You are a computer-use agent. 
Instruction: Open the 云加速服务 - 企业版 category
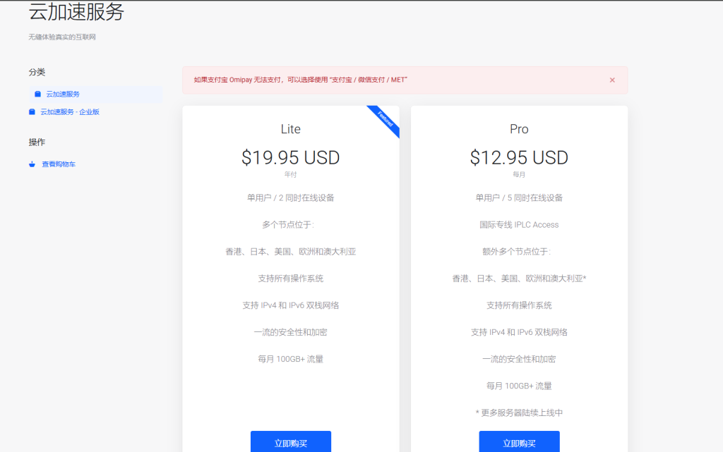[69, 111]
